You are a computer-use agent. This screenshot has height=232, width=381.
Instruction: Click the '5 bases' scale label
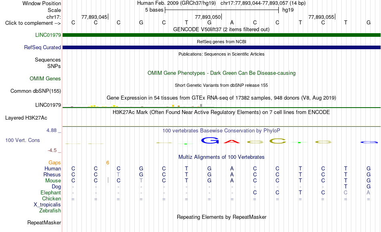[154, 10]
